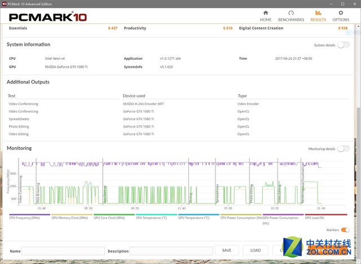Toggle CPU Temperature legend swatch
This screenshot has height=264, width=361.
click(156, 214)
